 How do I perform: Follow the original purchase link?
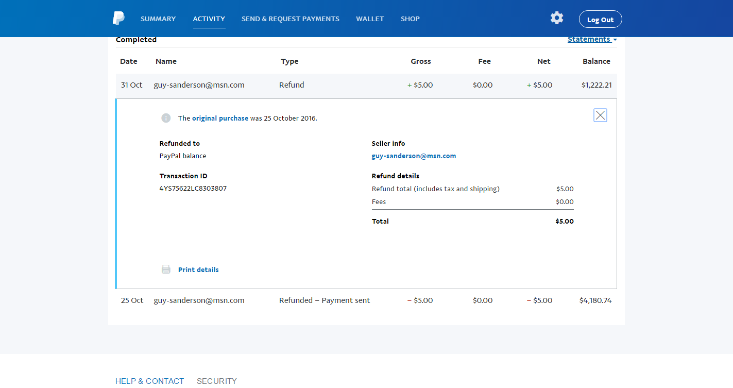click(x=220, y=118)
